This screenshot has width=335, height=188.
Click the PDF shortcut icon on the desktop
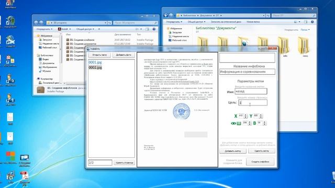[25, 178]
